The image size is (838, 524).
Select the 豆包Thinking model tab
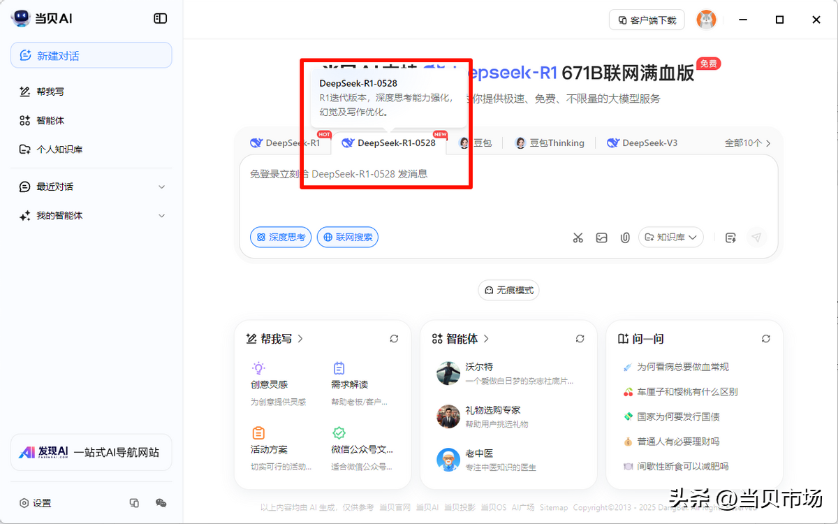point(550,143)
